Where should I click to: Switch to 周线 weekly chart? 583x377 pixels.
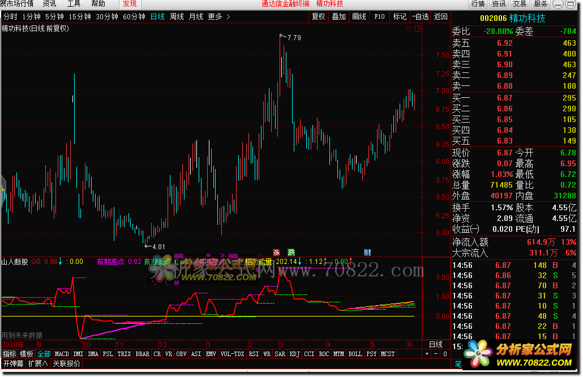point(177,17)
